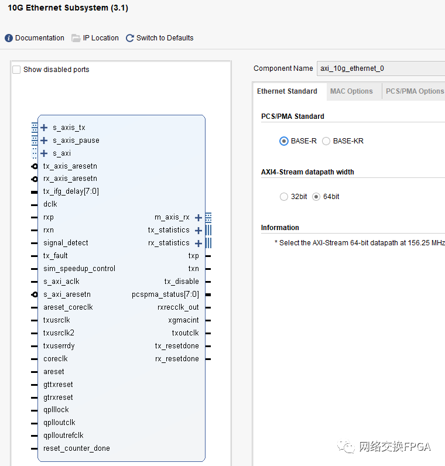Switch to the Ethernet Standard tab

[x=287, y=91]
